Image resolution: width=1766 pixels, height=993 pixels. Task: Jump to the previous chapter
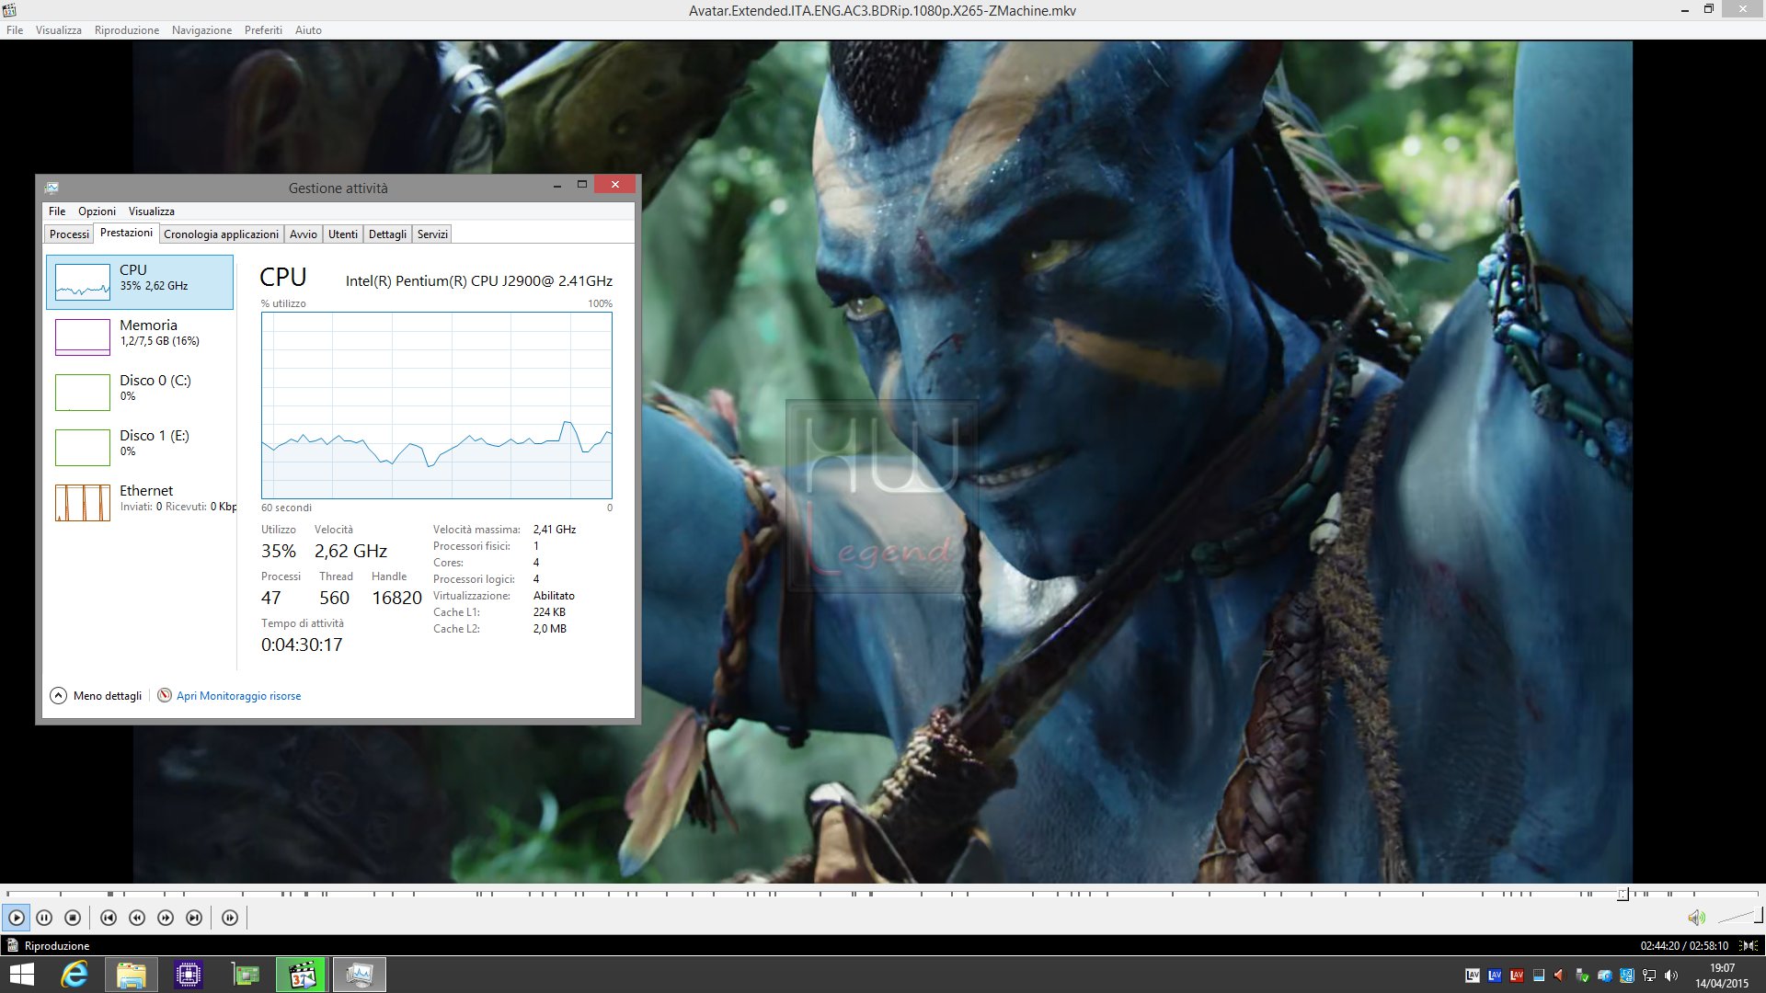pos(109,918)
